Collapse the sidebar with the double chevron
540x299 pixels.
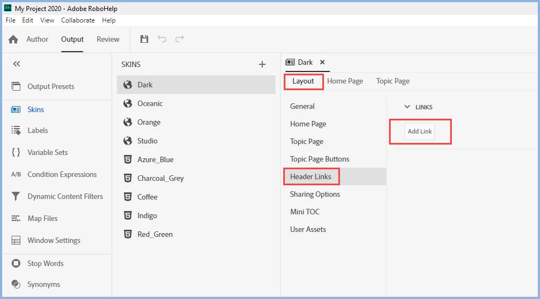tap(17, 64)
